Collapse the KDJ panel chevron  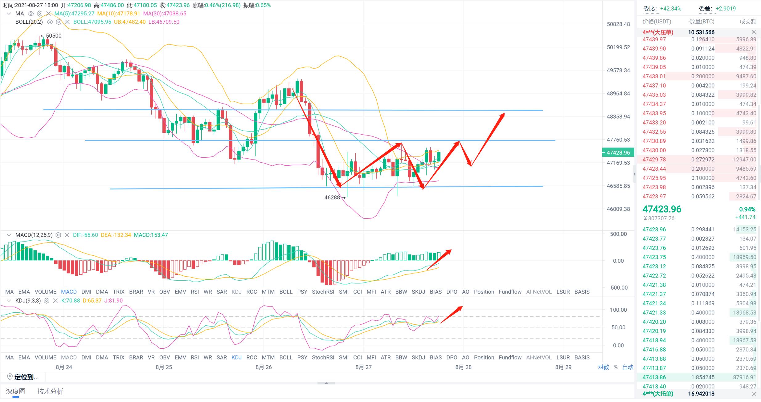point(9,301)
